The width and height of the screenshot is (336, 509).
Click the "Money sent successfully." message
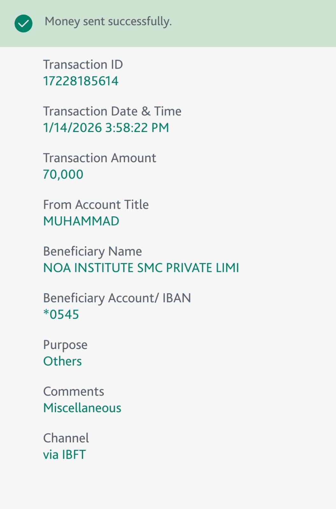coord(108,21)
